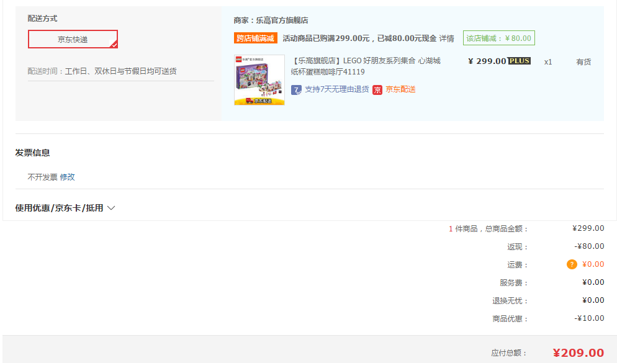
Task: Click the merchant name 乐高官方旗舰店
Action: [x=282, y=20]
